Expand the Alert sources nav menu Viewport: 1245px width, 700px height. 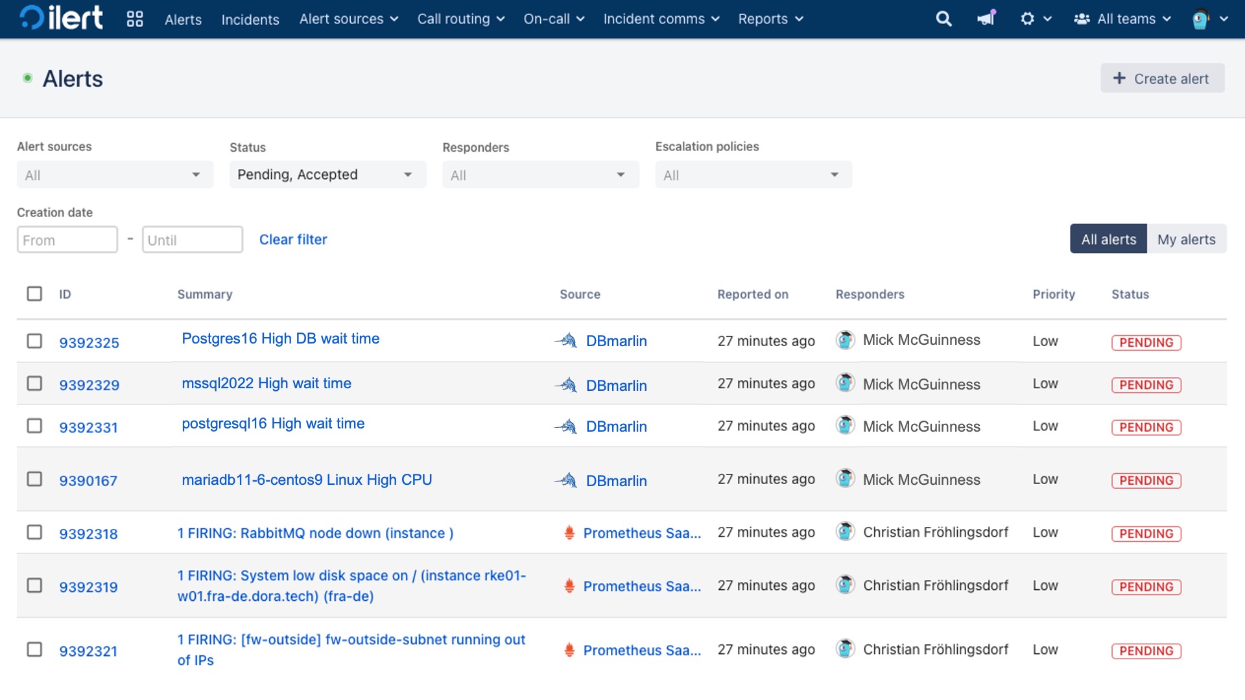pos(349,19)
